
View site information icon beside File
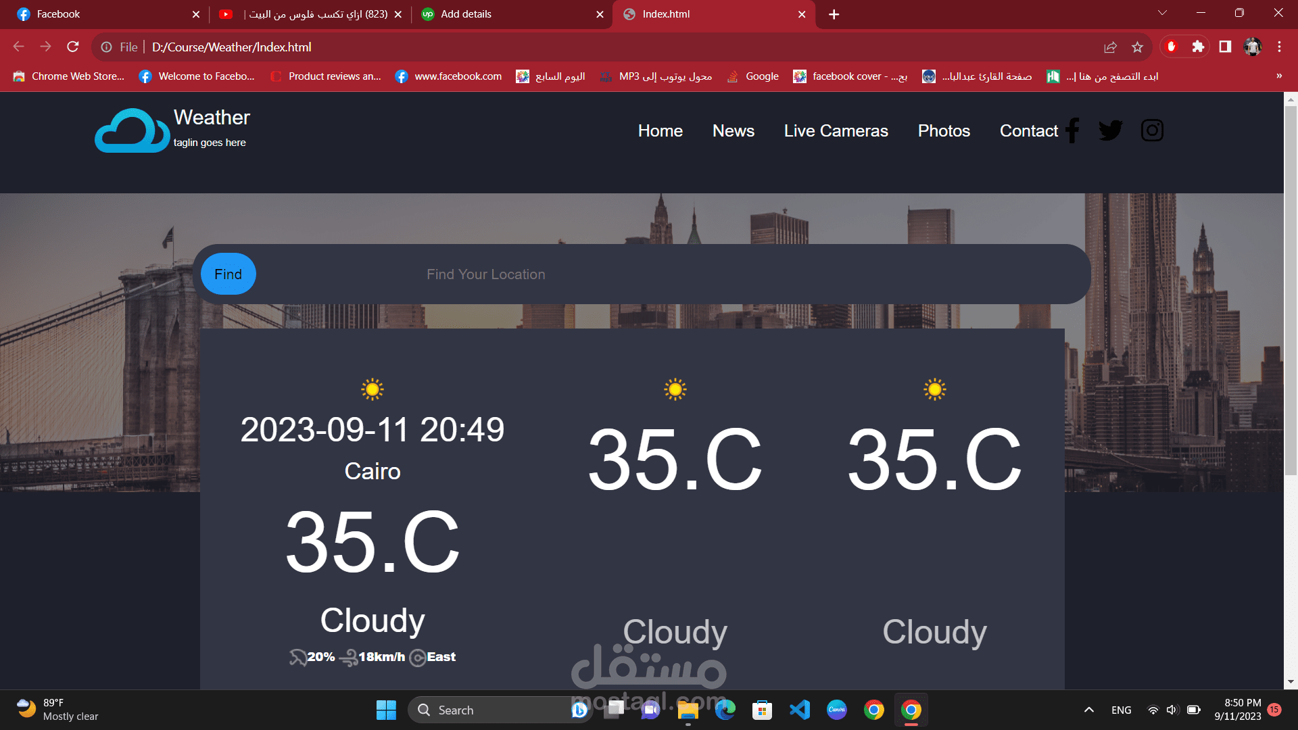pos(107,47)
